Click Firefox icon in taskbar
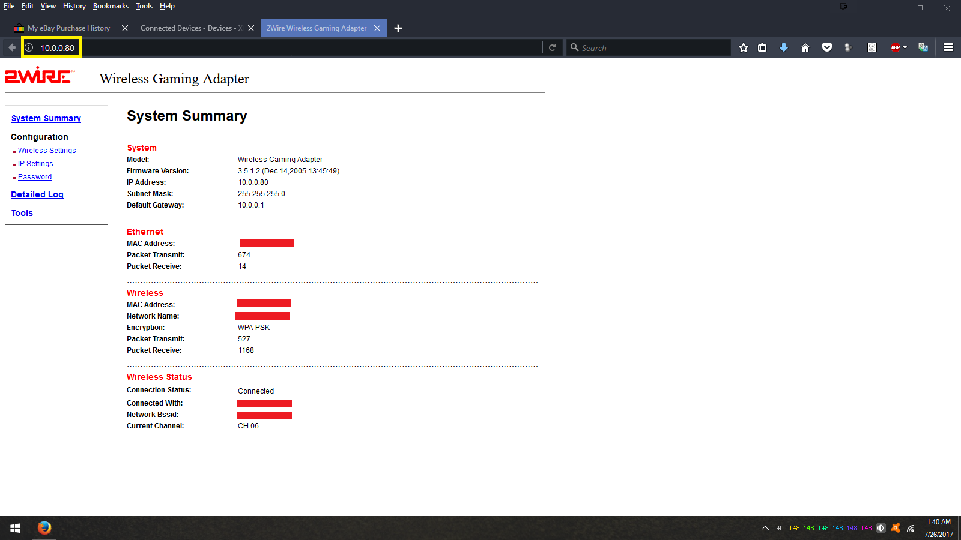961x540 pixels. (x=44, y=528)
